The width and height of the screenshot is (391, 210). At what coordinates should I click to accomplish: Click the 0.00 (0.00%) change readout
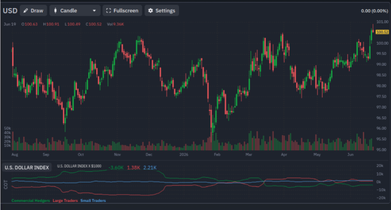click(x=374, y=11)
